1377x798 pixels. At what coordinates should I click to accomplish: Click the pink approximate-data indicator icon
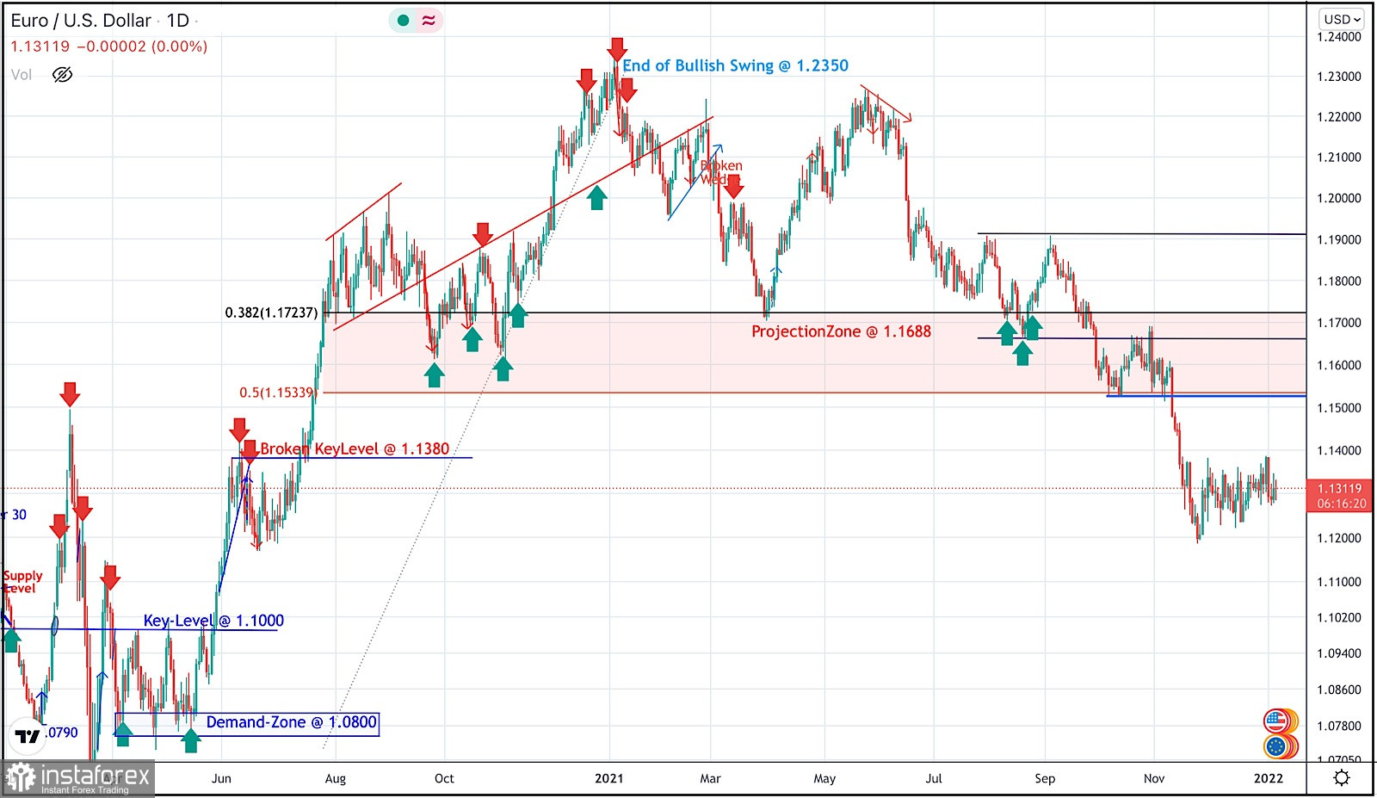(x=429, y=21)
